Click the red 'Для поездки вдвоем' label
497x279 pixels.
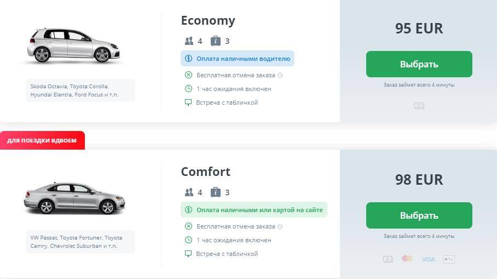(x=42, y=140)
